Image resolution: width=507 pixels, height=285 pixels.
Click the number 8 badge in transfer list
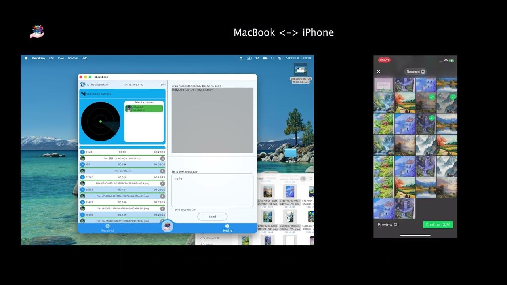point(162,184)
